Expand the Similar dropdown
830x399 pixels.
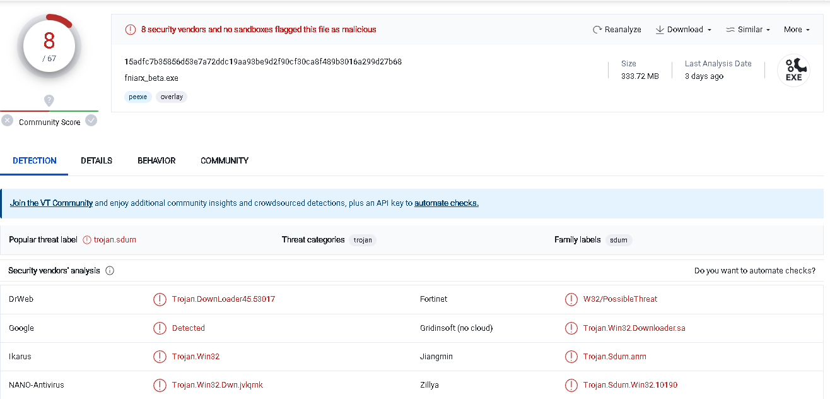[x=748, y=30]
